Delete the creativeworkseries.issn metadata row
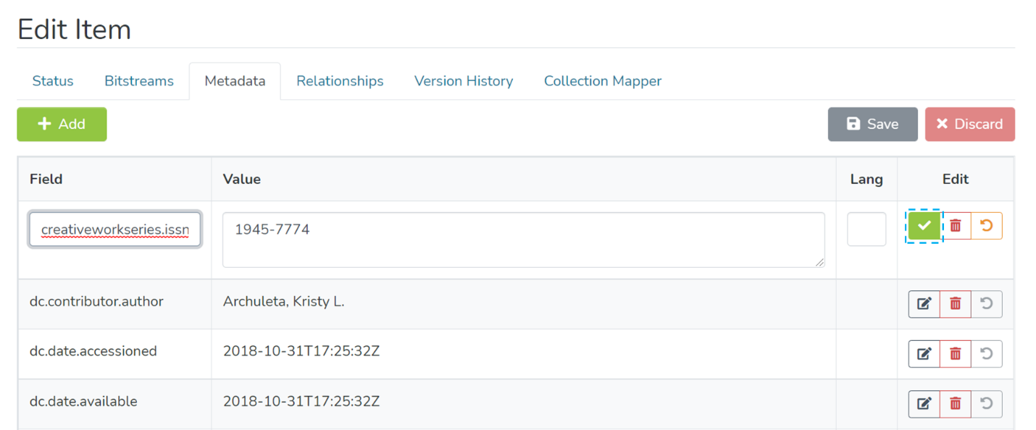The height and width of the screenshot is (430, 1036). coord(956,226)
